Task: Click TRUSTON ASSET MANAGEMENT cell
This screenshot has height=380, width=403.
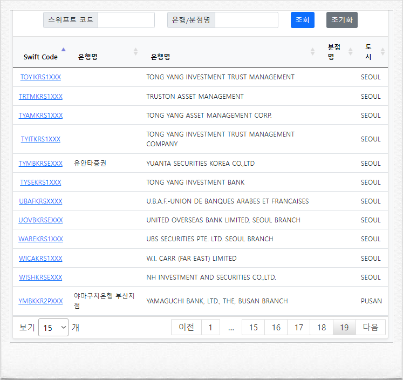Action: click(x=195, y=97)
